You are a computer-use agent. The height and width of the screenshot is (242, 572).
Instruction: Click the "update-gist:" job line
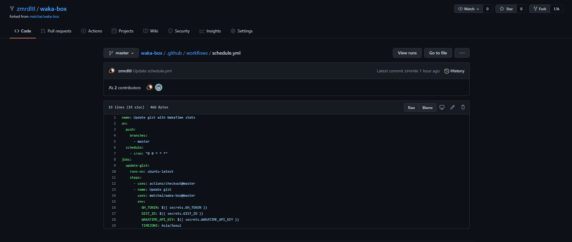point(138,165)
